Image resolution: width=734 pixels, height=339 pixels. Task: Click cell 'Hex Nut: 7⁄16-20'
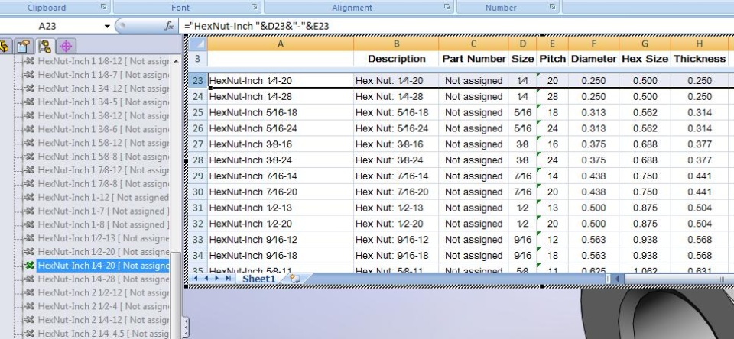coord(396,192)
